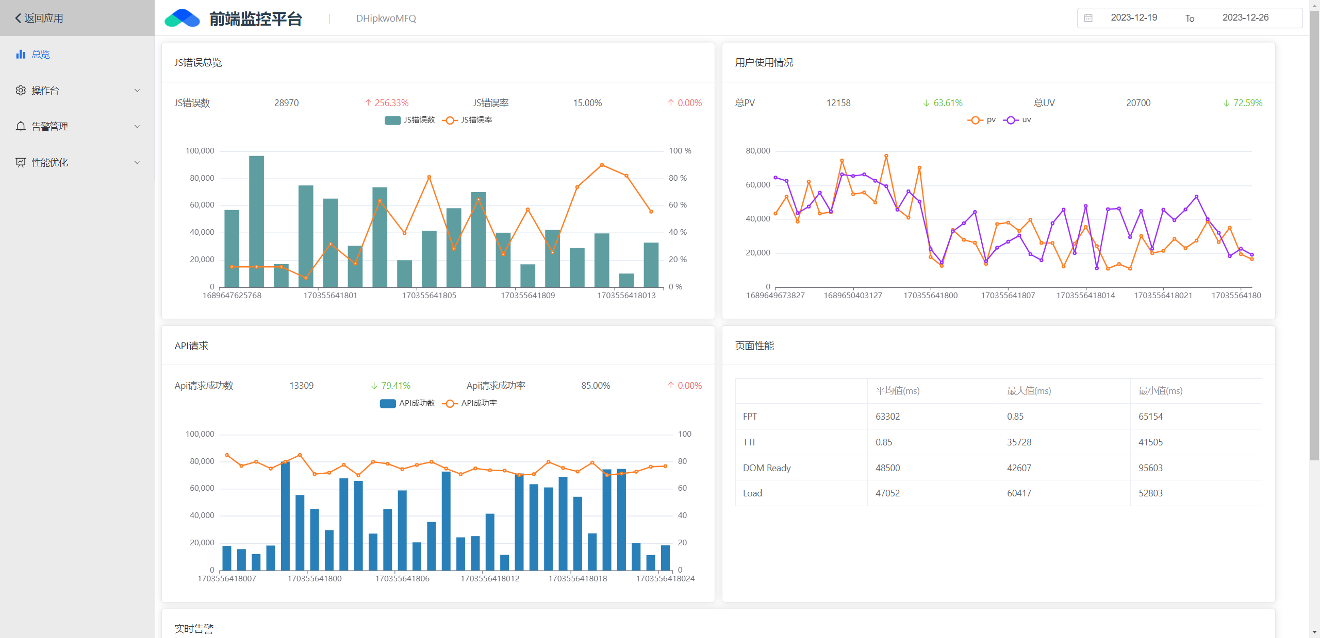Click the FPT row label
Screen dimensions: 1320x638
[x=750, y=417]
